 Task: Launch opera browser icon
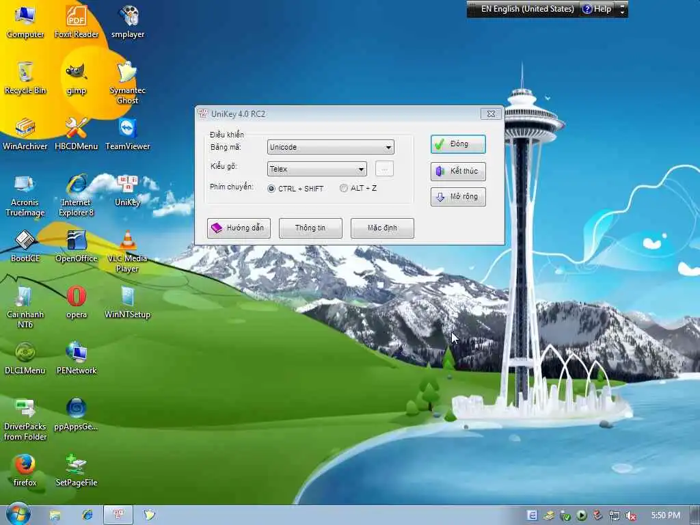77,302
